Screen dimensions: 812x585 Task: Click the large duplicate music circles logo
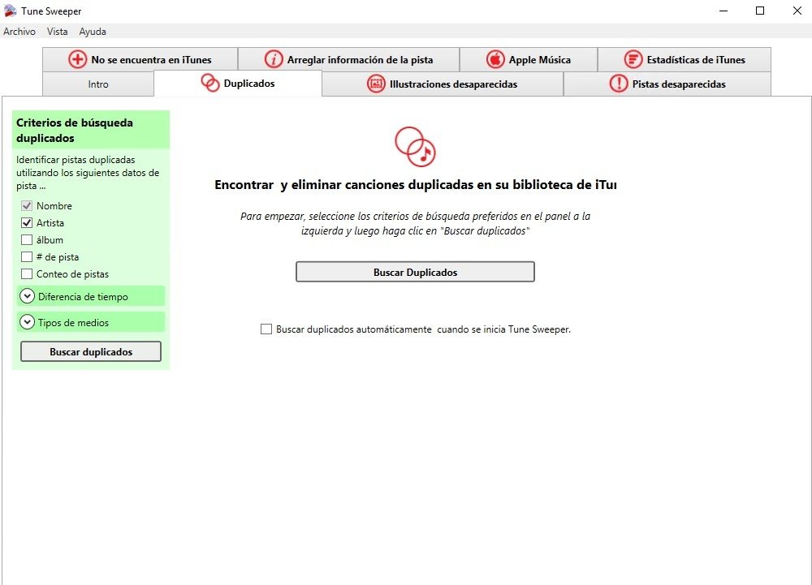pyautogui.click(x=415, y=147)
